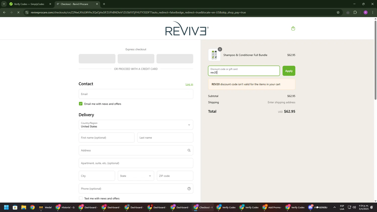Go back to the previous page
This screenshot has height=212, width=377.
click(x=4, y=12)
